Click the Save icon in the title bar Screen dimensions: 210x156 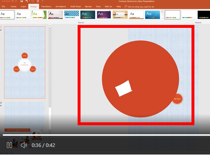21,1
